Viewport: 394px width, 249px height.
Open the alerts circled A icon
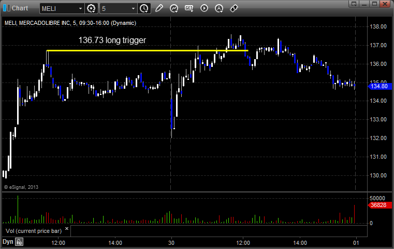click(x=219, y=8)
